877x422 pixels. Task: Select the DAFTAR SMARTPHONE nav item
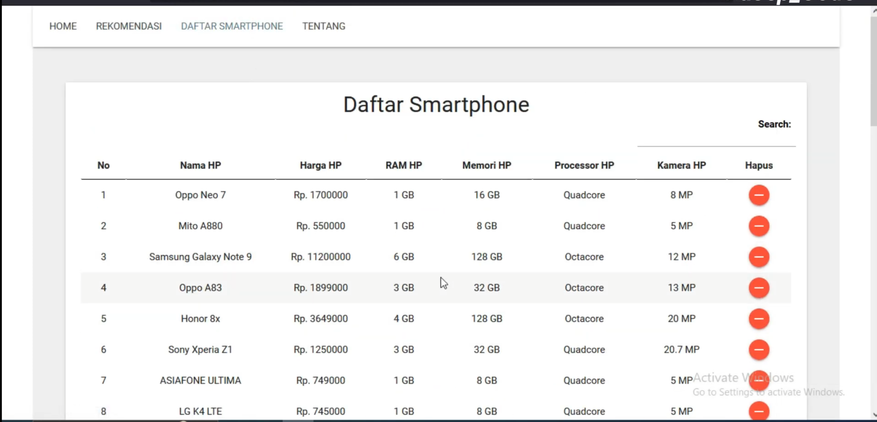tap(232, 26)
